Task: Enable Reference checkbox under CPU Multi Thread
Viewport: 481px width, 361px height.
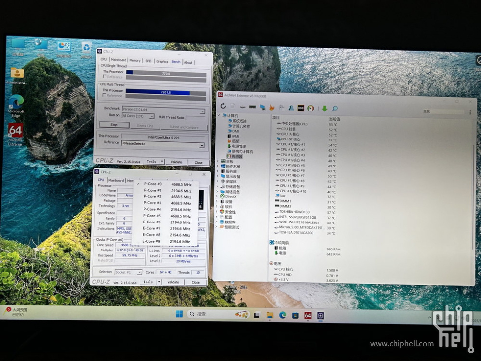Action: [x=104, y=96]
